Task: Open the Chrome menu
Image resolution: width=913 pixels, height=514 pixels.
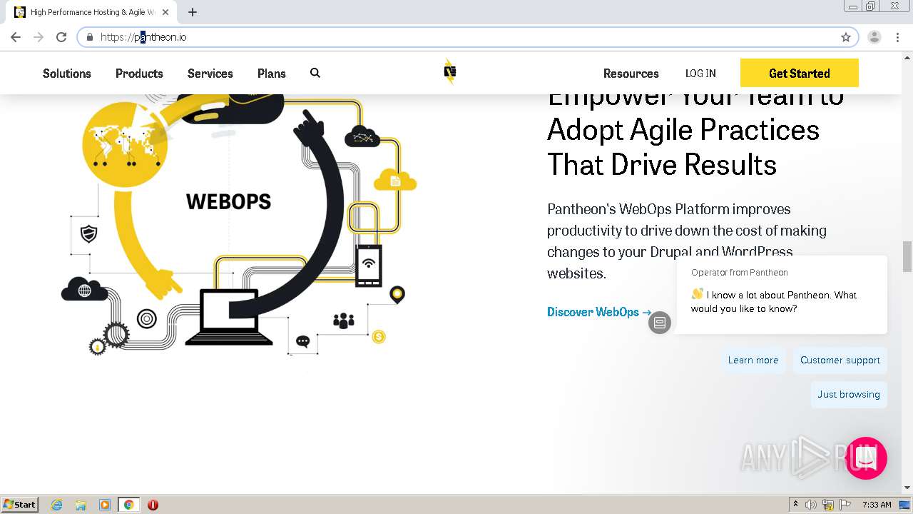Action: click(x=896, y=37)
